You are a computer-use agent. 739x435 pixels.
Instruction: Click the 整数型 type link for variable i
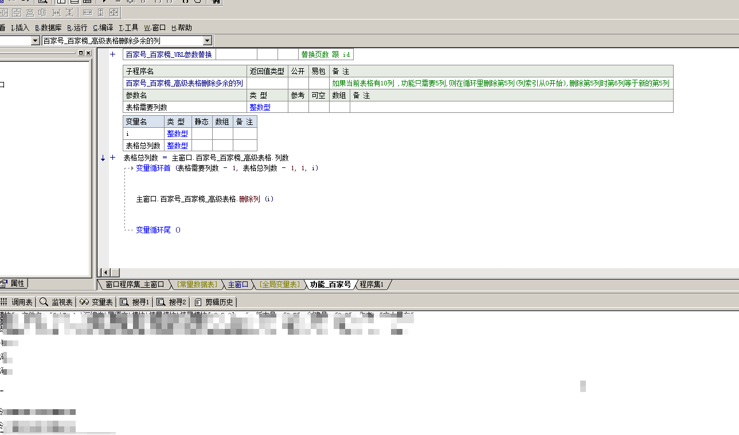click(x=177, y=133)
